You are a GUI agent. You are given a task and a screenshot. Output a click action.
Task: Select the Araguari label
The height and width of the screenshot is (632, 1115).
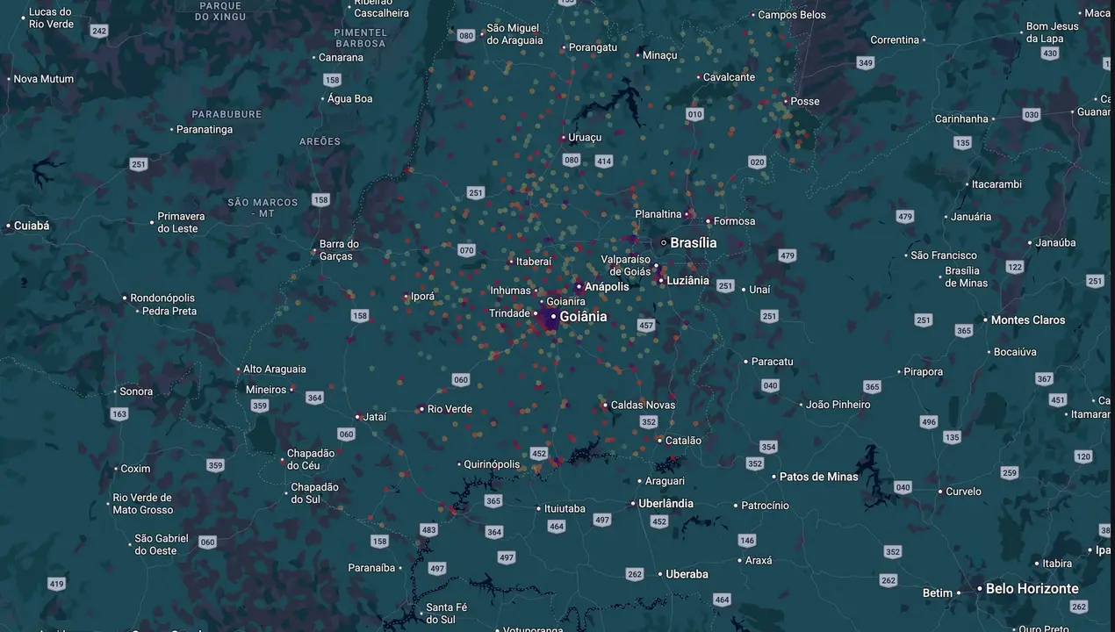click(x=665, y=481)
